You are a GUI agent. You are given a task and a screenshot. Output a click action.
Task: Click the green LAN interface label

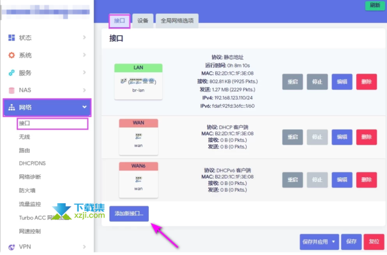point(138,68)
